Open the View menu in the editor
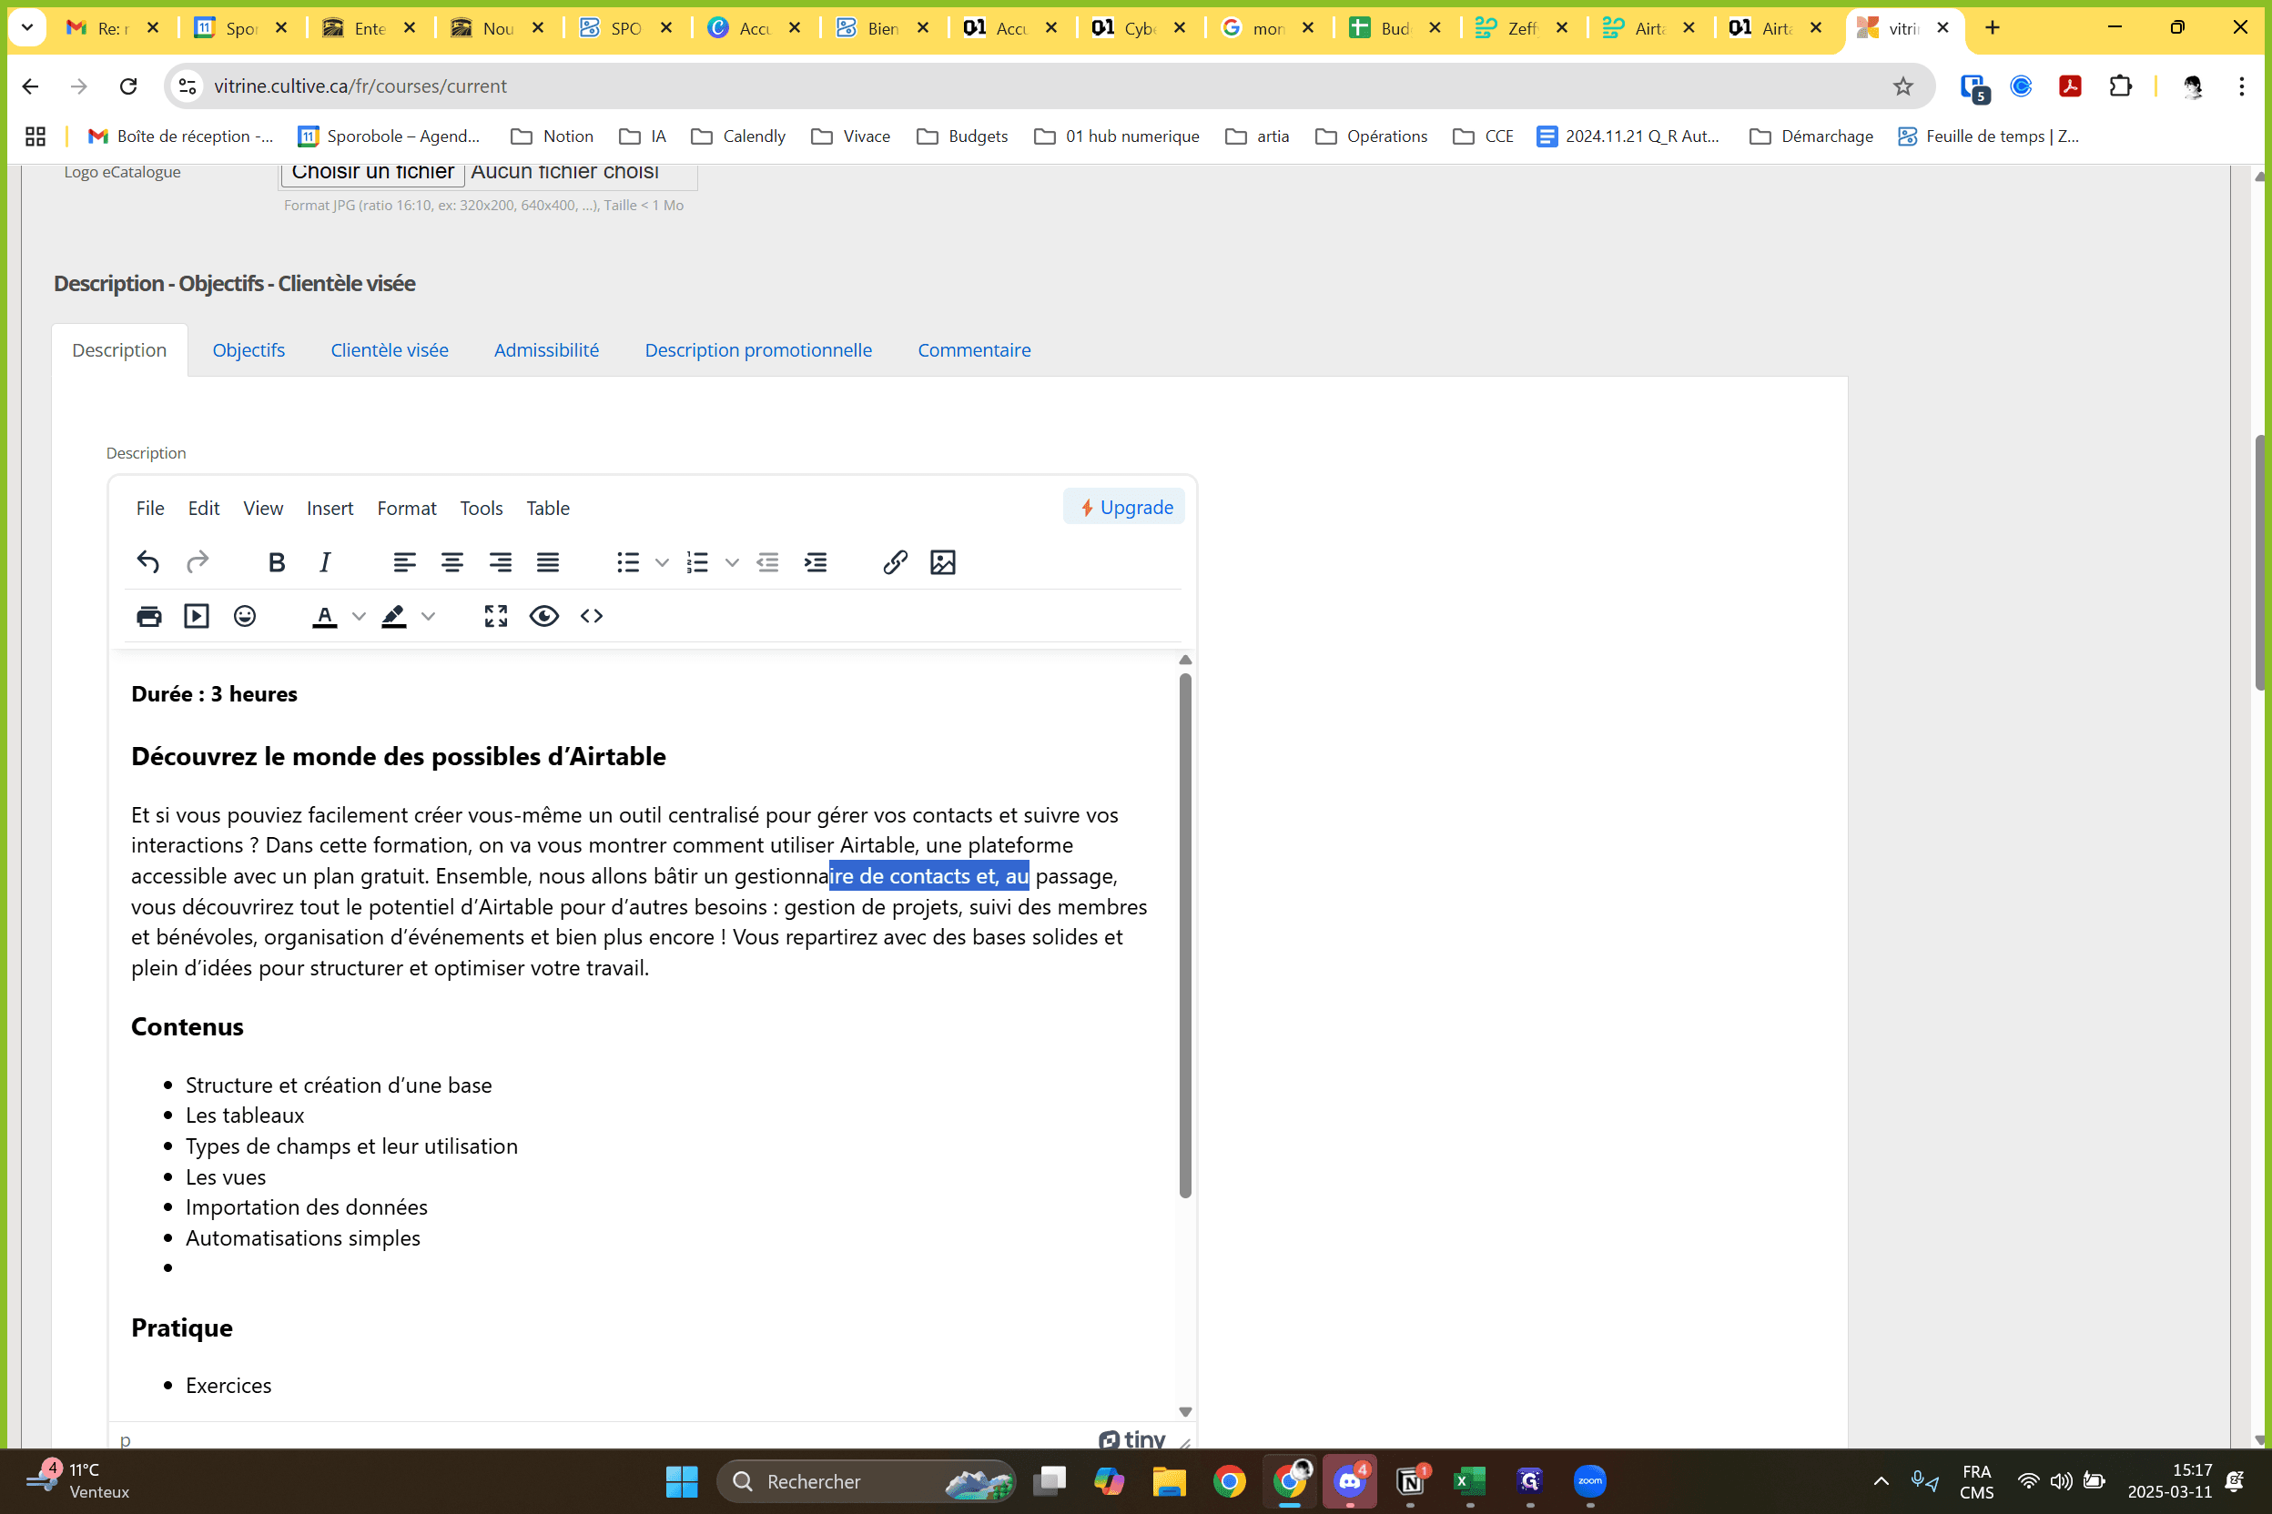This screenshot has width=2272, height=1514. (x=263, y=508)
